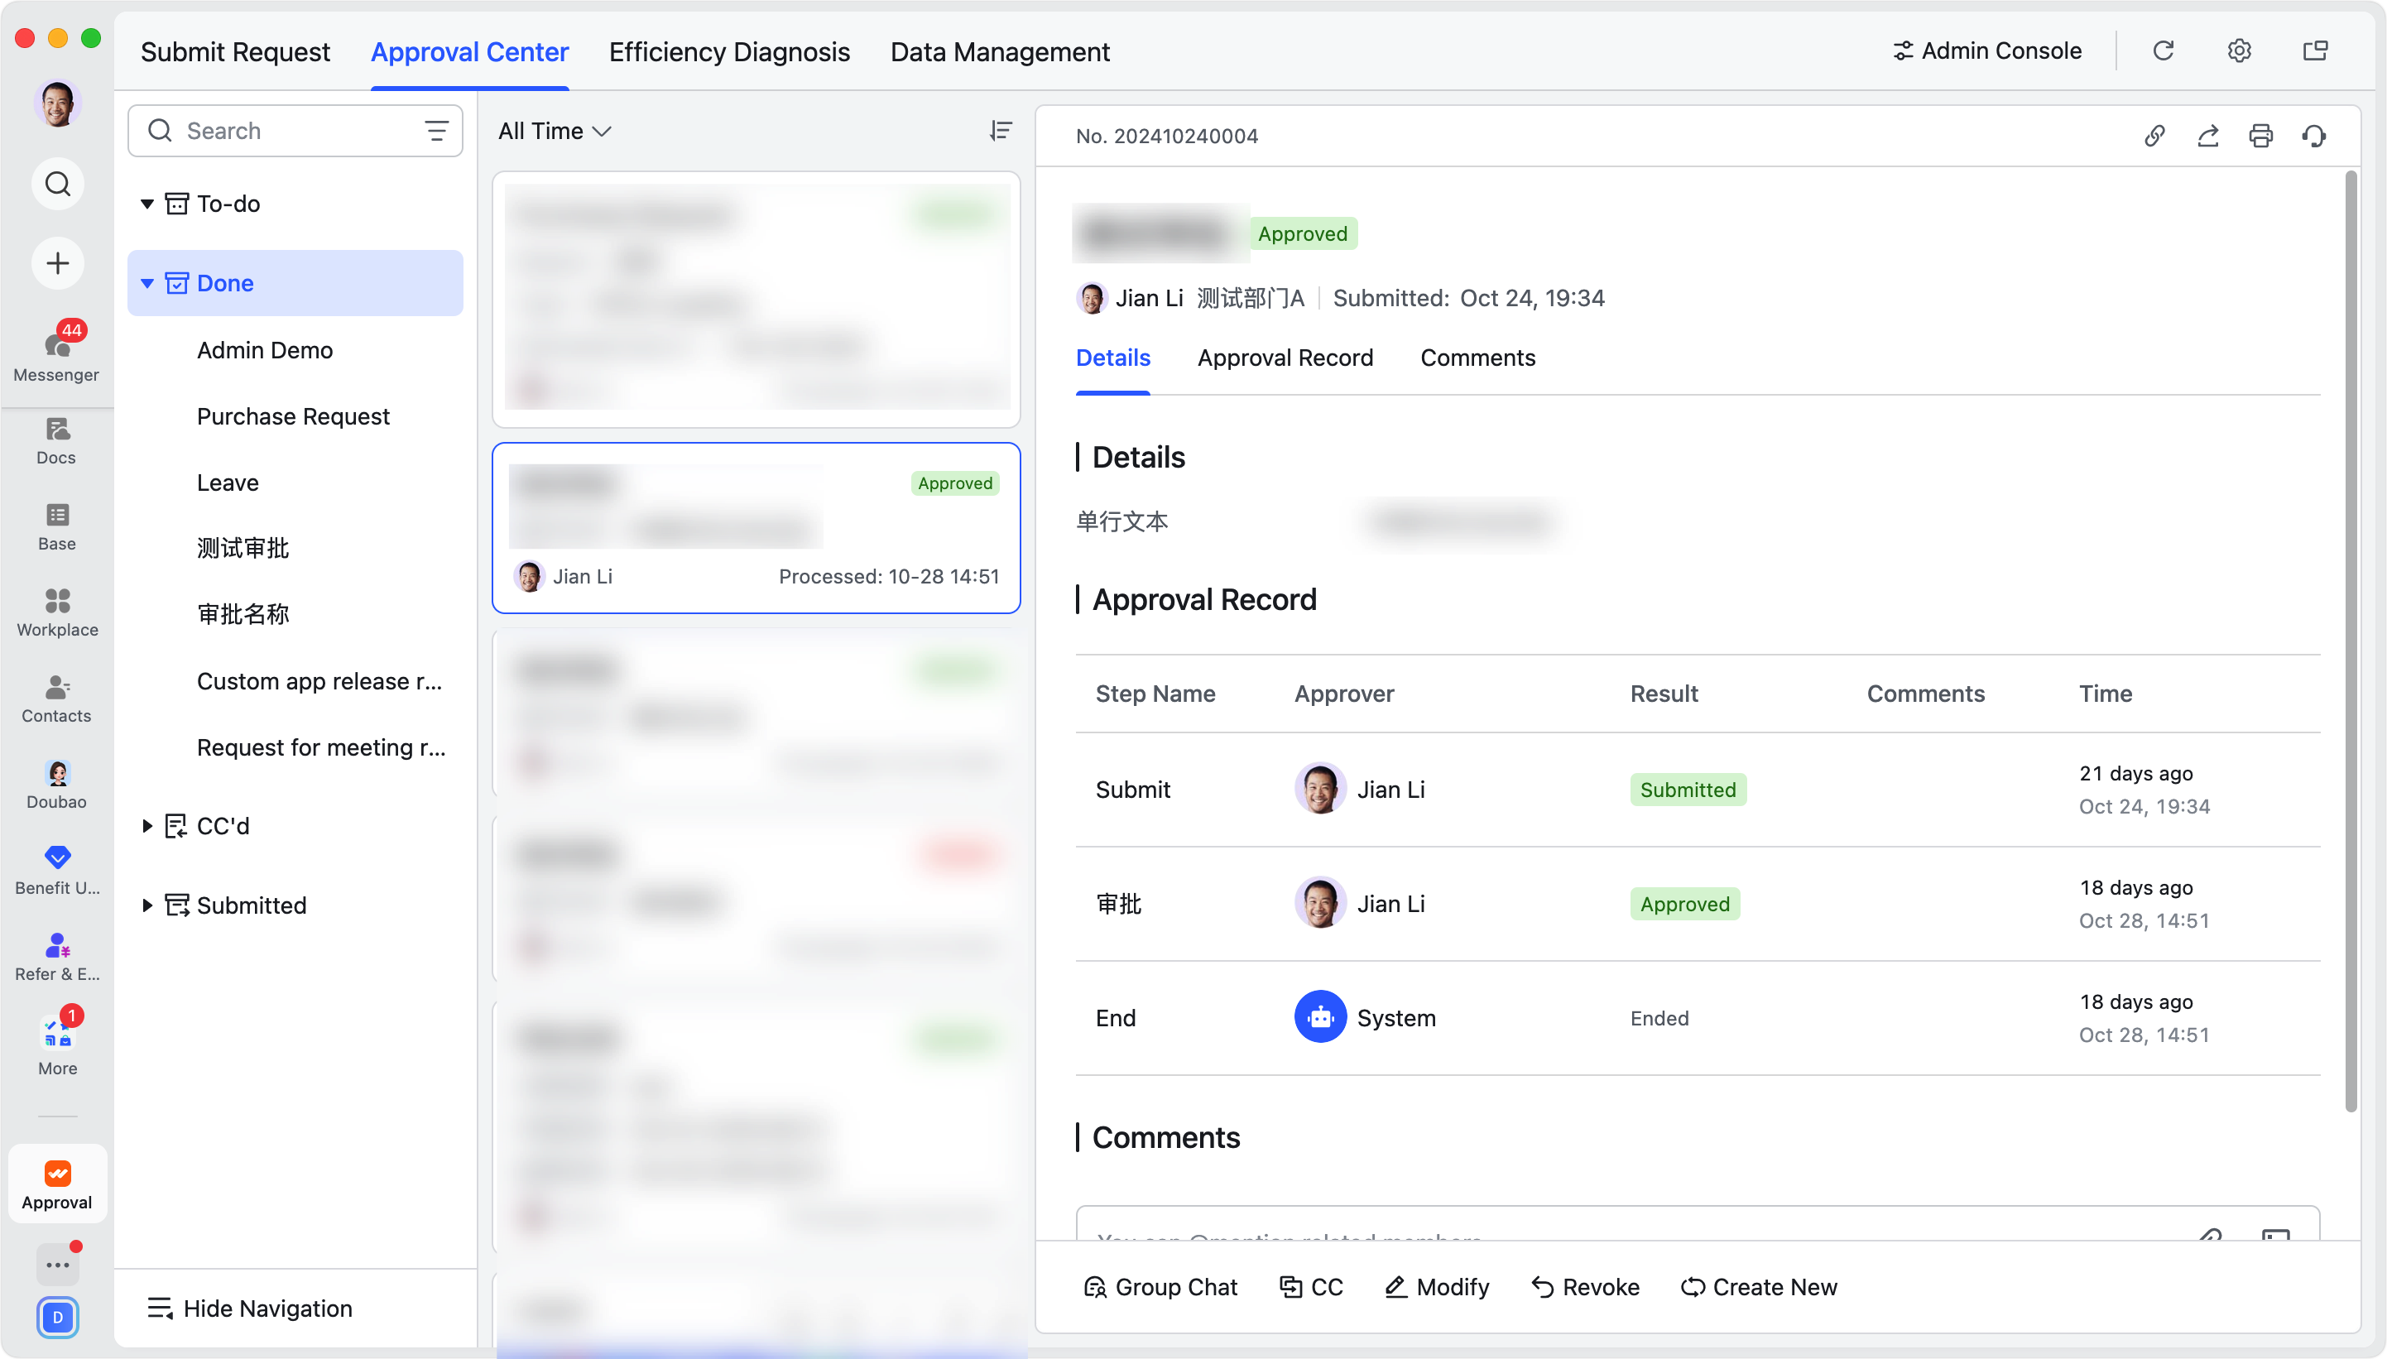
Task: Select Purchase Request in the tree
Action: [293, 416]
